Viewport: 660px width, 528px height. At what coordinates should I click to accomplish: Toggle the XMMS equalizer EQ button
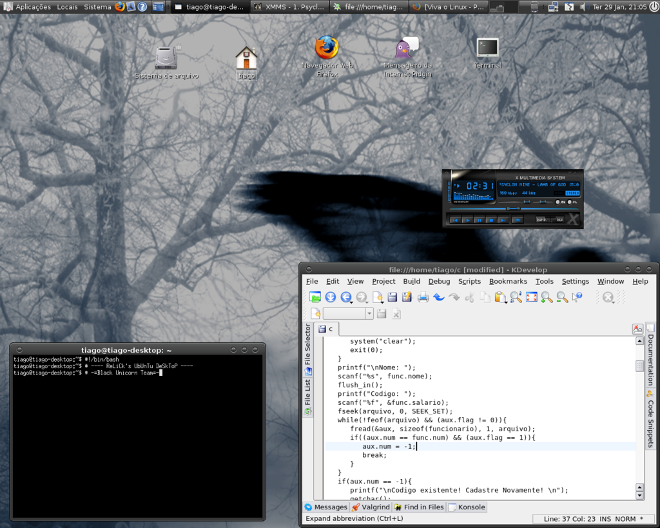pyautogui.click(x=559, y=202)
